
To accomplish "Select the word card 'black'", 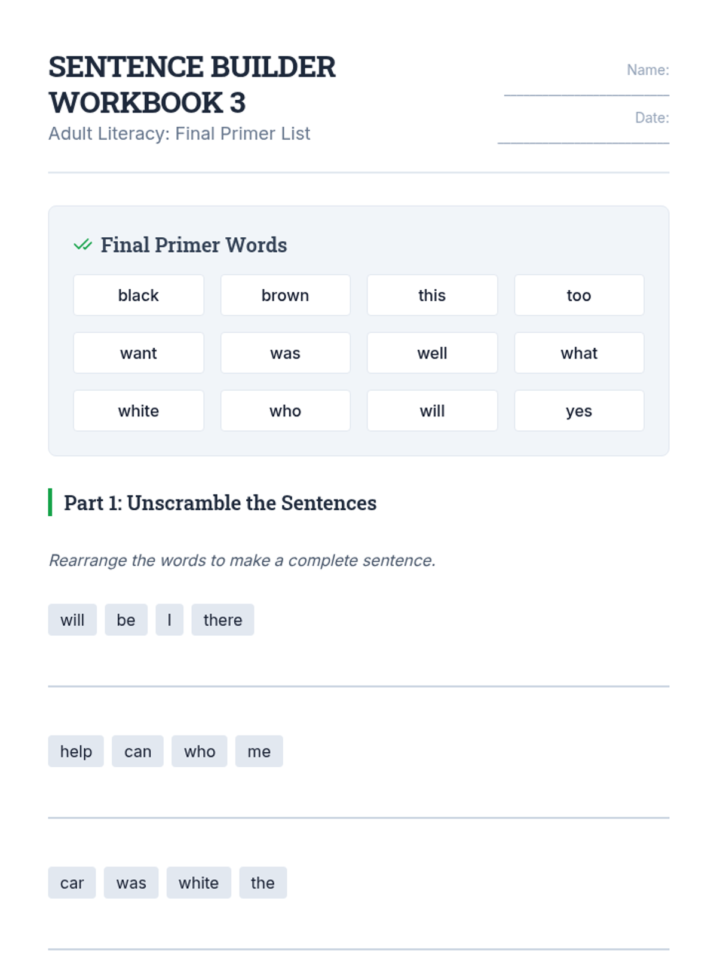I will point(139,295).
